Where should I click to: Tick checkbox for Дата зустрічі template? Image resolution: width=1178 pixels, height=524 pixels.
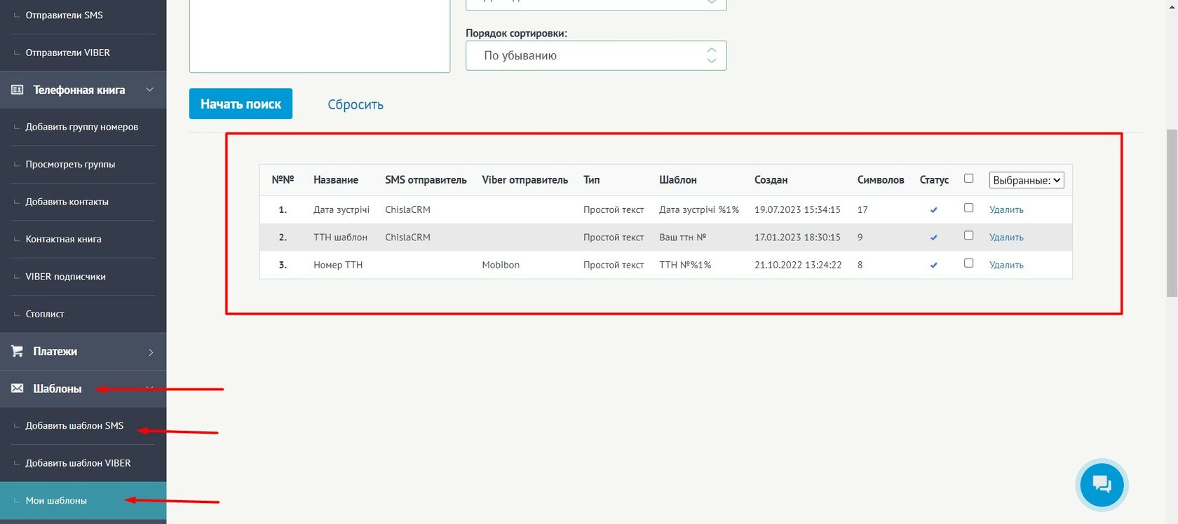click(968, 208)
